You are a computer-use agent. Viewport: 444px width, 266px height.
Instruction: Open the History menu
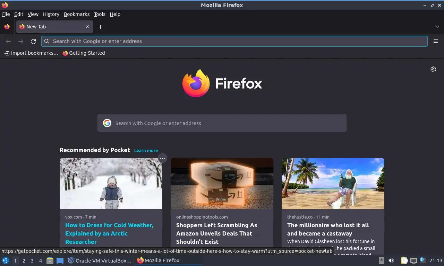pos(51,14)
